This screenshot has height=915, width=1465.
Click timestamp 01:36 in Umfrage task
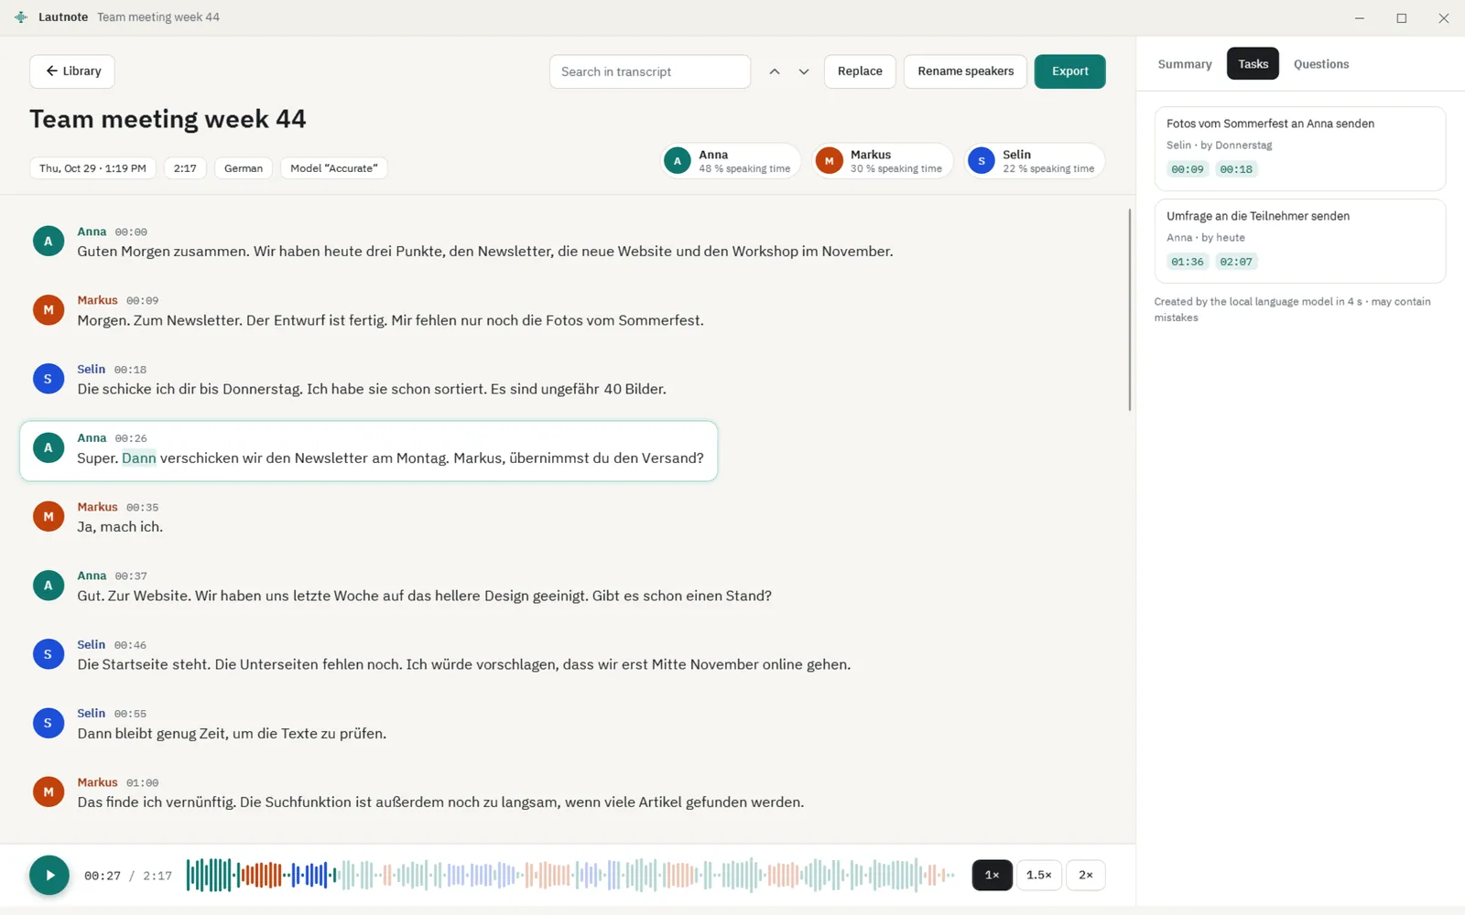(1188, 262)
